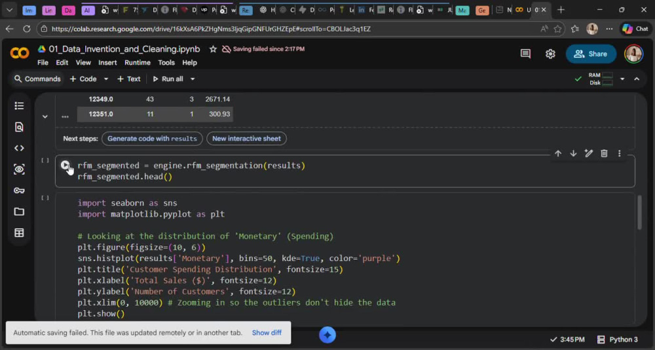Viewport: 655px width, 350px height.
Task: Click the Show diff link
Action: tap(267, 332)
